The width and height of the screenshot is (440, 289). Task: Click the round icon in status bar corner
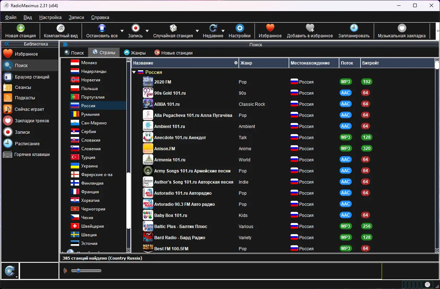coord(427,284)
